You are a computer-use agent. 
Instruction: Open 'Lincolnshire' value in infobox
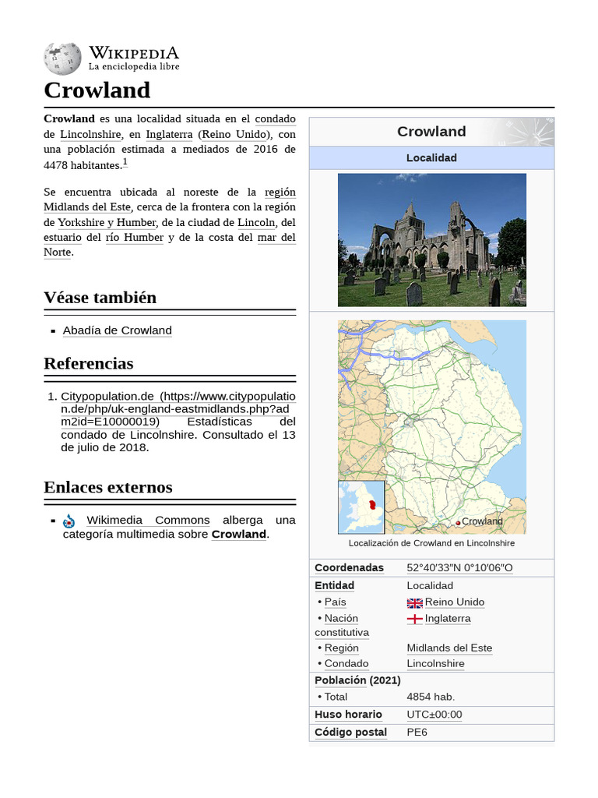click(x=435, y=664)
